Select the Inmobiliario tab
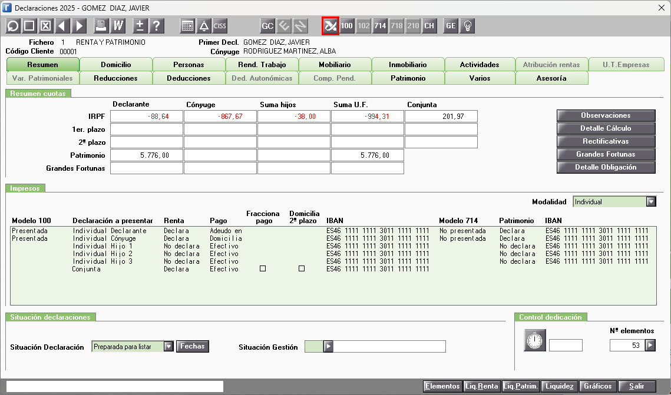The image size is (671, 395). click(408, 65)
